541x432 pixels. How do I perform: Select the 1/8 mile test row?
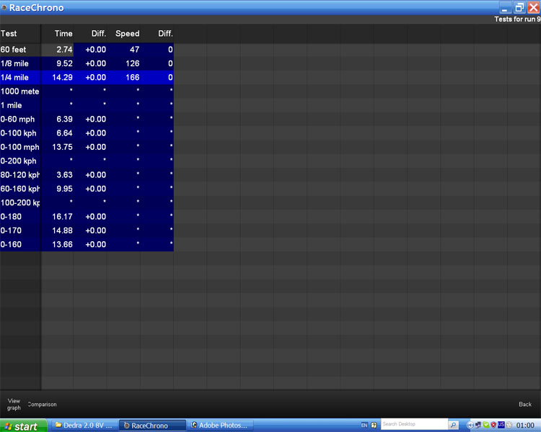tap(20, 63)
